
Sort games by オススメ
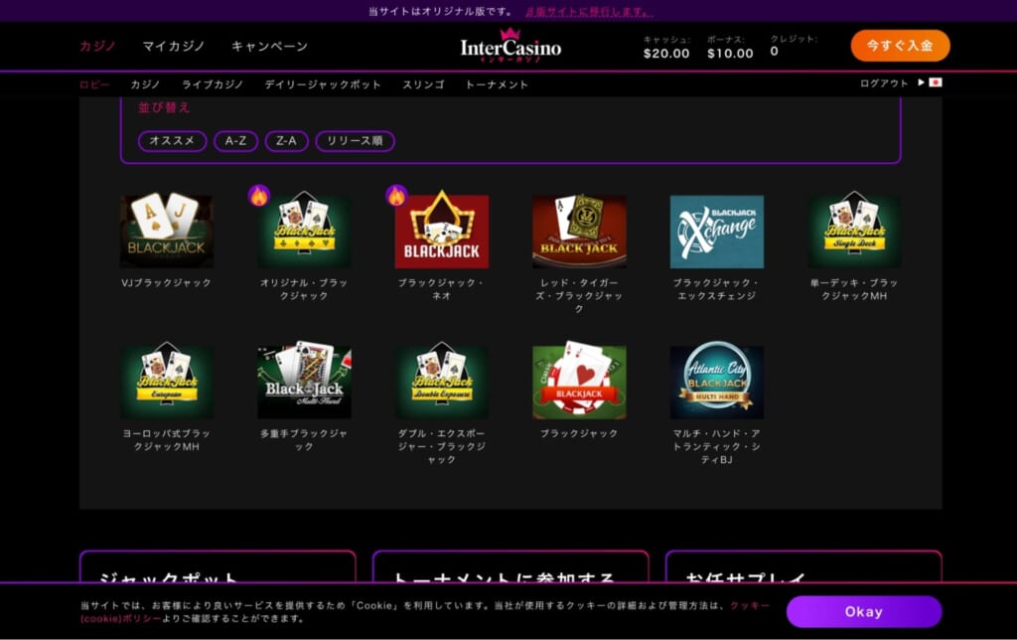172,141
